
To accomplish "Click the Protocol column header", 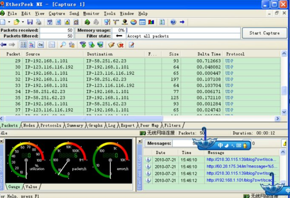I will click(x=251, y=54).
